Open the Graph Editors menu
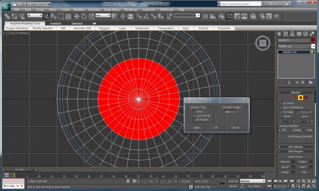Image resolution: width=319 pixels, height=191 pixels. (x=112, y=10)
